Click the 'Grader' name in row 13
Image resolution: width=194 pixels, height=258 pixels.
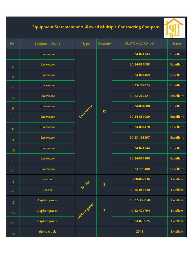click(47, 179)
